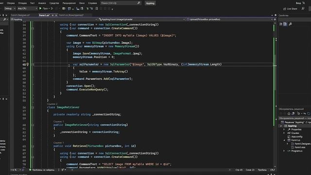Viewport: 311px width, 175px height.
Task: Open the Upload(PictureBox pictureBox) member dropdown
Action: (229, 19)
